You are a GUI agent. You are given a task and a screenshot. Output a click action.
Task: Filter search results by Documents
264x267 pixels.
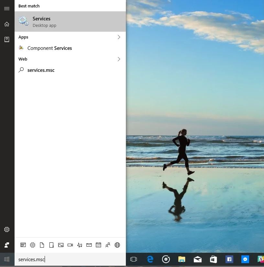click(42, 245)
